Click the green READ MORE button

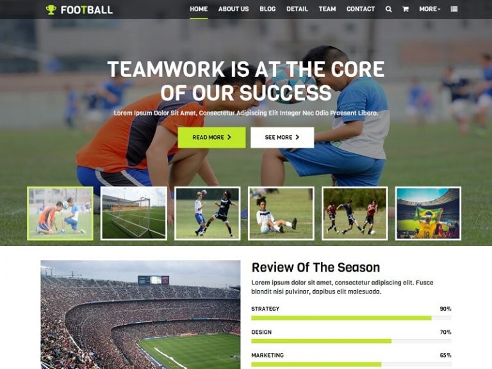(212, 138)
